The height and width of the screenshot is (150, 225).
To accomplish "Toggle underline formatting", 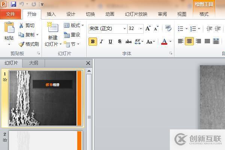I will [x=110, y=42].
